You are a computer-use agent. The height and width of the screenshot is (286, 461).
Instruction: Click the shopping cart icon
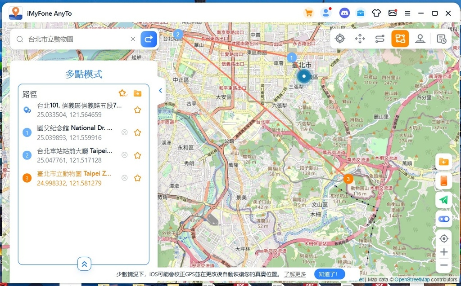click(x=309, y=13)
